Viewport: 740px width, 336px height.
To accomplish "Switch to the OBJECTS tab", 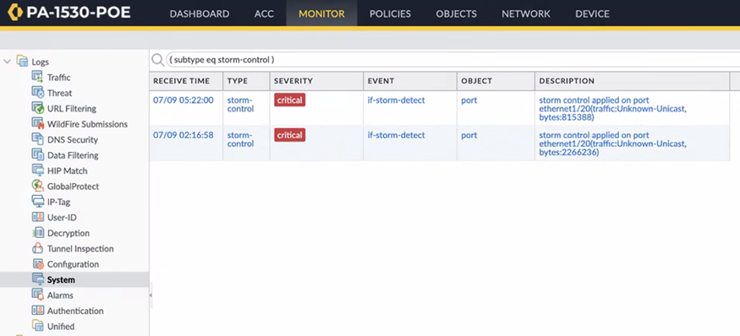I will tap(456, 14).
